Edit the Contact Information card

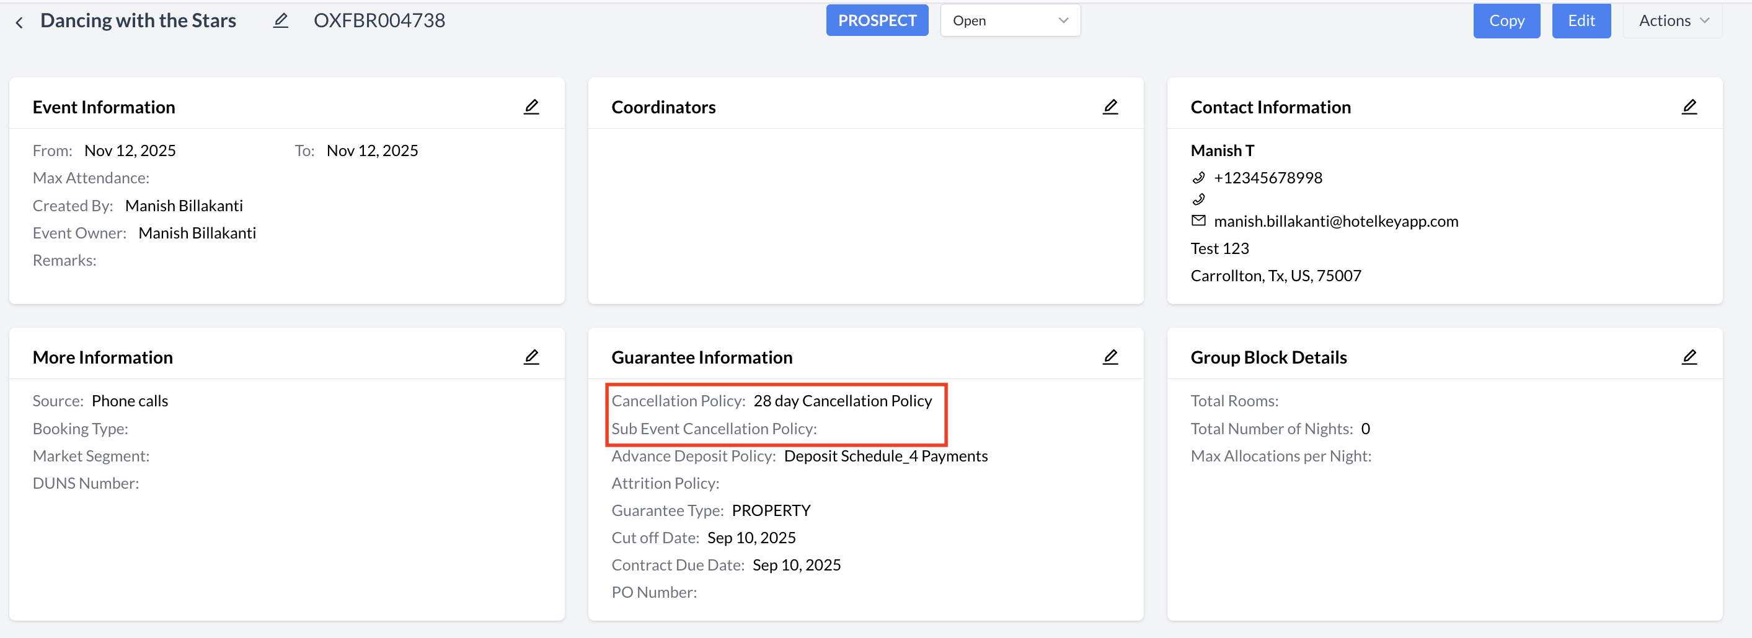pyautogui.click(x=1690, y=106)
